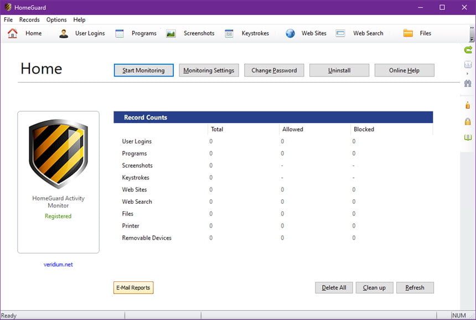Viewport: 476px width, 320px height.
Task: Click the Screenshots picture icon
Action: coord(171,33)
